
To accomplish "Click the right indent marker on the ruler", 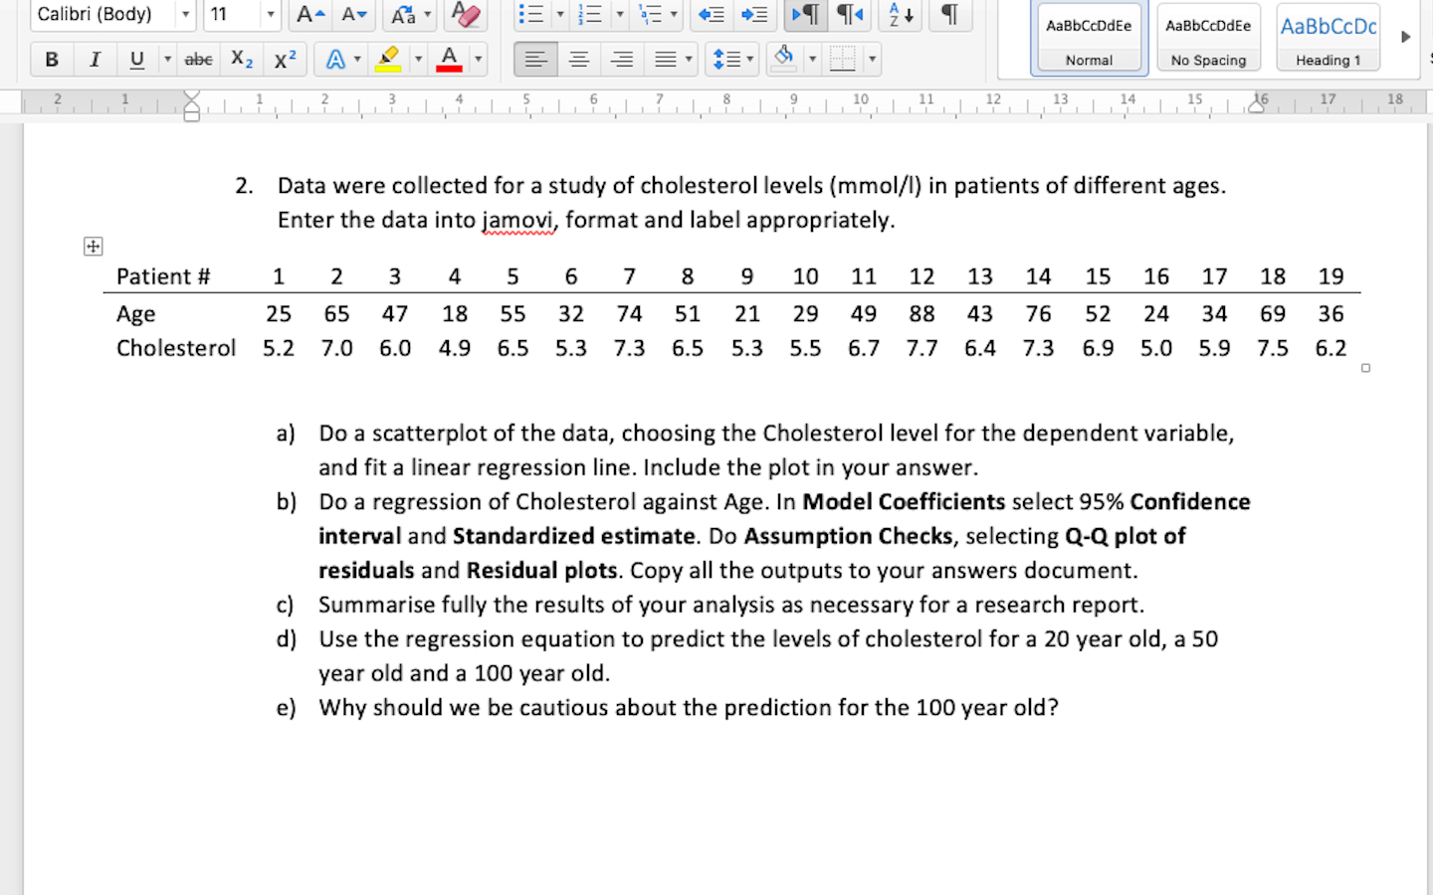I will click(x=1258, y=104).
